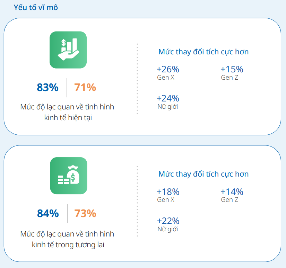This screenshot has width=286, height=268.
Task: Click the +18% Gen X value
Action: click(168, 192)
